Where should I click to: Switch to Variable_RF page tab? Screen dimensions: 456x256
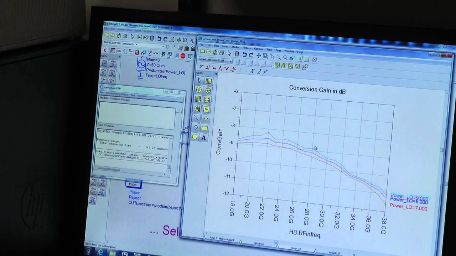point(334,252)
